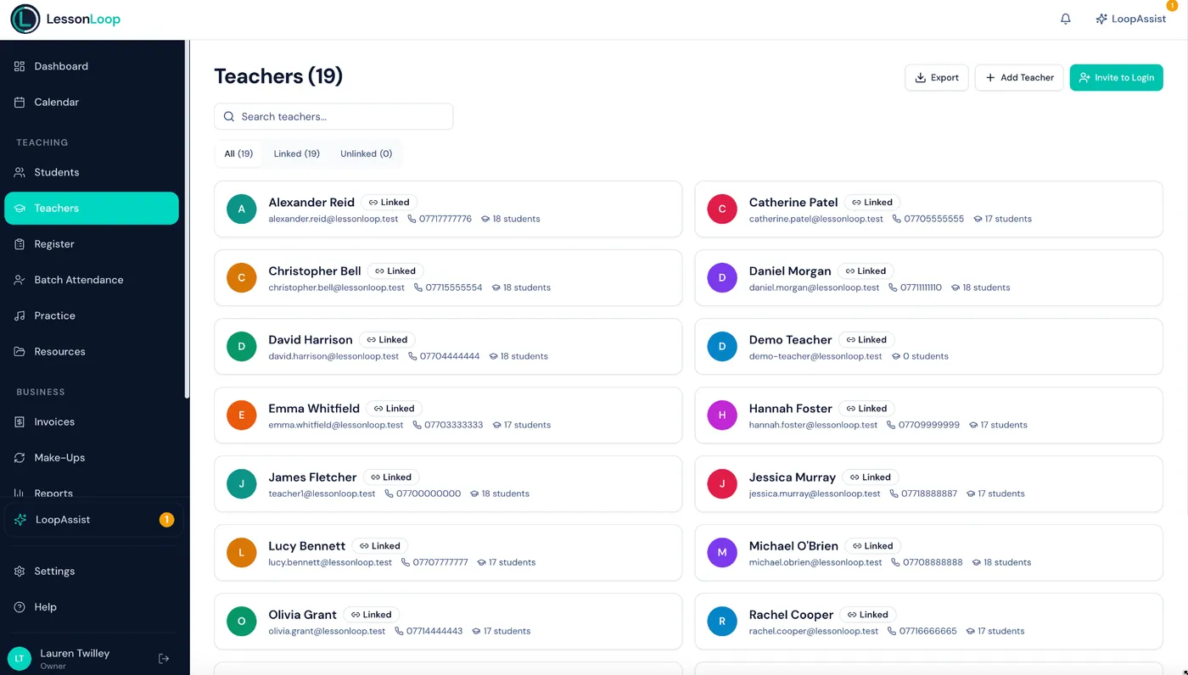
Task: Click Demo Teacher's Linked status badge
Action: (866, 339)
